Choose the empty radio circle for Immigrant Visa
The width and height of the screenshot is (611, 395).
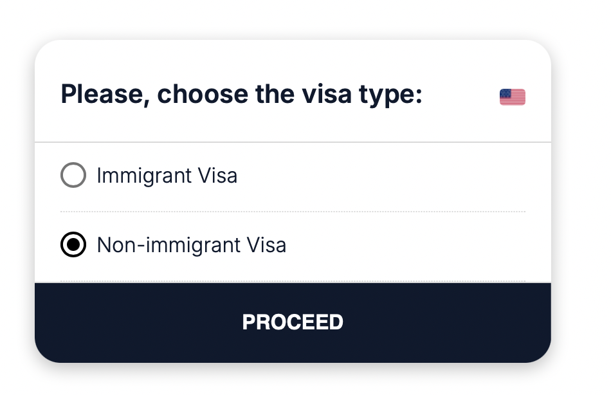click(x=73, y=176)
